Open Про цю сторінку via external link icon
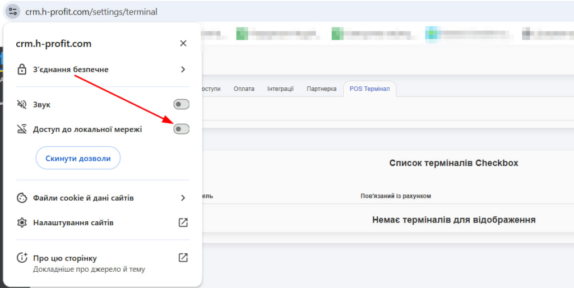Viewport: 574px width, 288px height. coord(183,258)
